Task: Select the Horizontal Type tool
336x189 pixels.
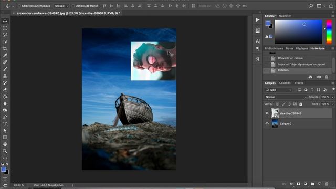Action: coord(5,124)
